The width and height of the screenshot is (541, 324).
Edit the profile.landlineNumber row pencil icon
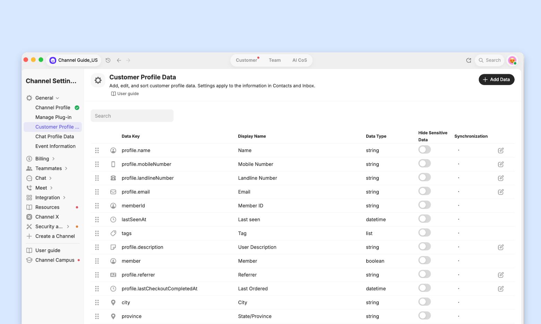(501, 178)
